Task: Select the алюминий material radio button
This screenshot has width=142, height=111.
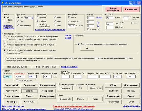Action: pyautogui.click(x=69, y=21)
